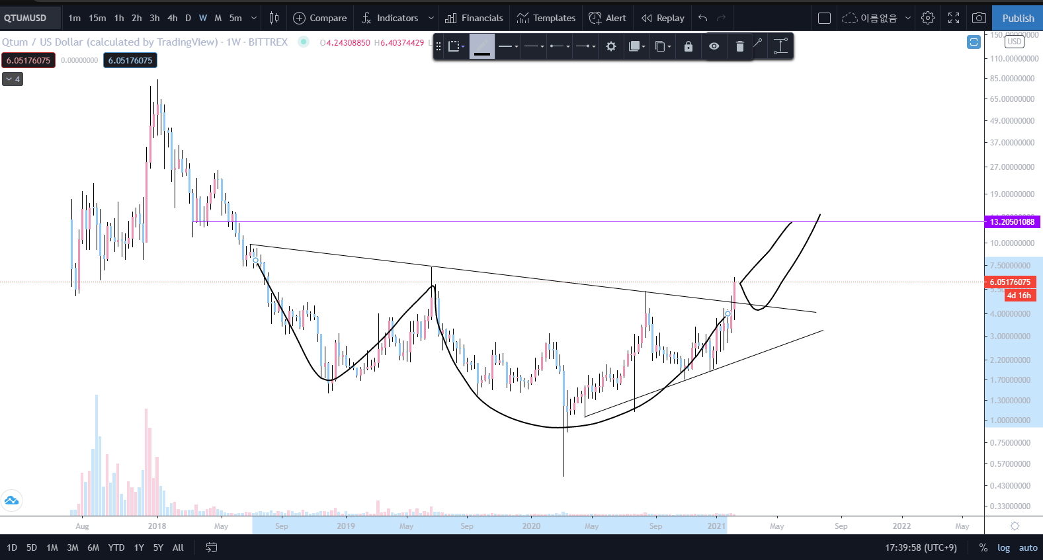Open chart settings gear in top bar

point(928,18)
